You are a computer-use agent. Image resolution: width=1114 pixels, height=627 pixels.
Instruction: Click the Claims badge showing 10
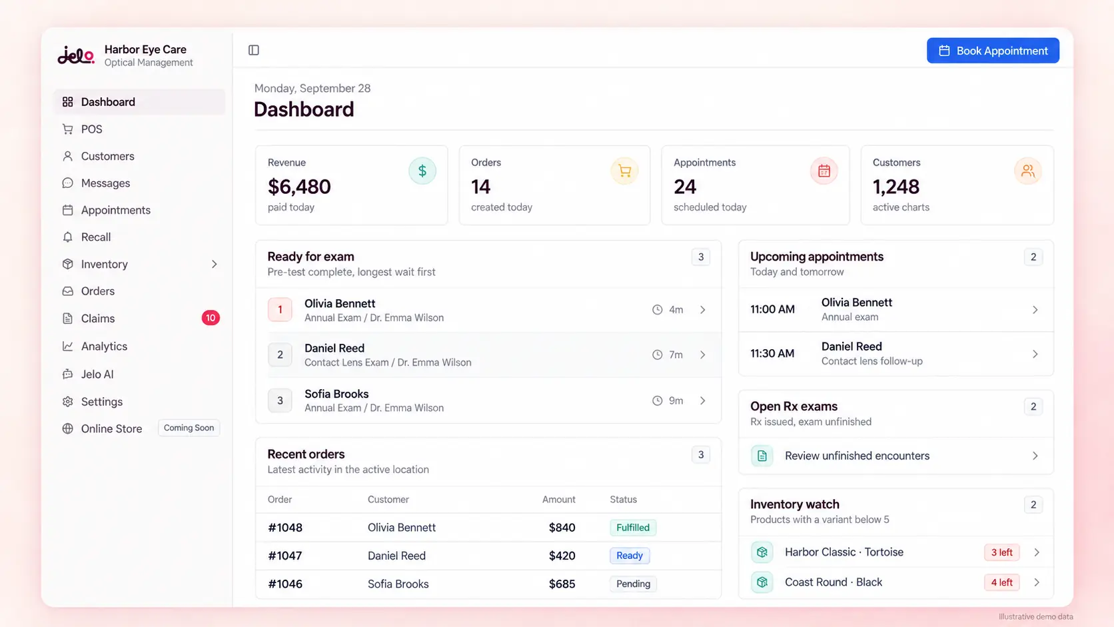[x=211, y=318]
